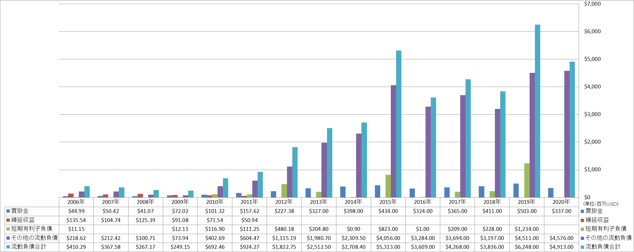Click the $7,000 axis label
This screenshot has width=634, height=252.
592,4
